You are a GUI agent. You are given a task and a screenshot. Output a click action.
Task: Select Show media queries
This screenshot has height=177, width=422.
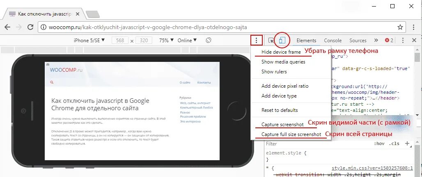(283, 62)
